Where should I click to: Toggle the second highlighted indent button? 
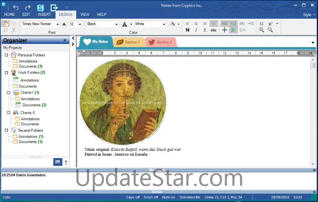tap(234, 24)
